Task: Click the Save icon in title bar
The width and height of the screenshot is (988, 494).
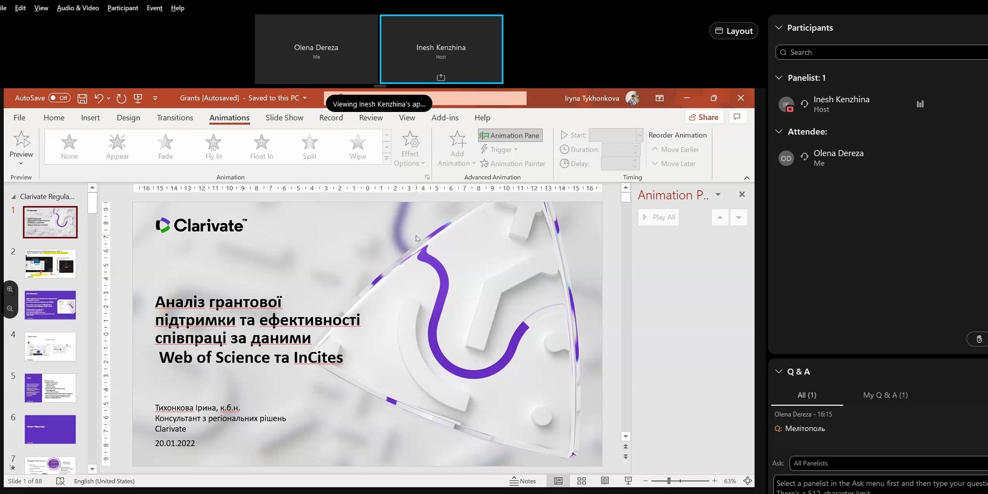Action: click(82, 98)
